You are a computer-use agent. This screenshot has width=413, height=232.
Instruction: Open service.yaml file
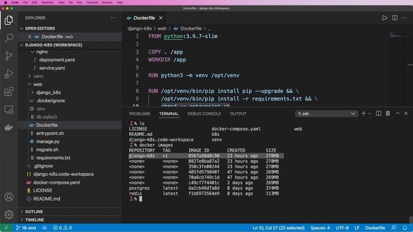tap(52, 68)
